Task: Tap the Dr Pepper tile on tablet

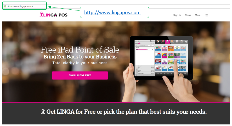Action: click(x=158, y=62)
